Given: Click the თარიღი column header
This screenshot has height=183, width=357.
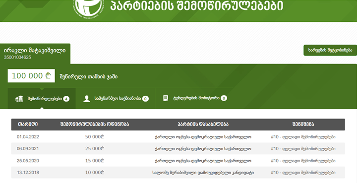Looking at the screenshot, I should tap(28, 124).
